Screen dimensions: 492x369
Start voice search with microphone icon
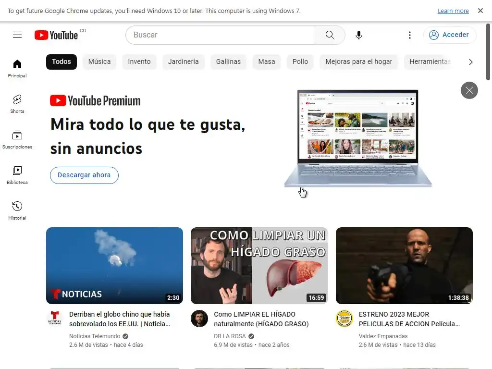coord(359,35)
